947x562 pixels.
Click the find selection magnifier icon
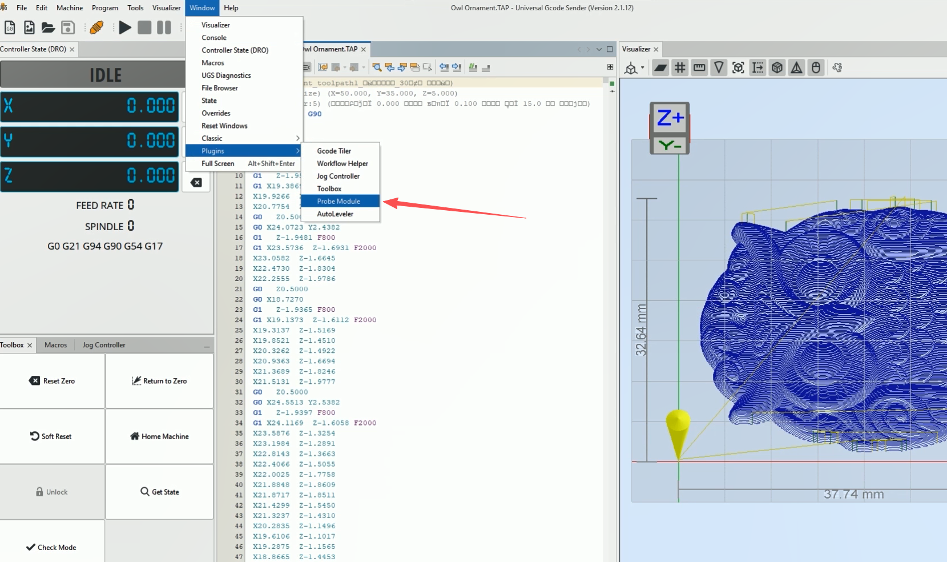[x=377, y=67]
